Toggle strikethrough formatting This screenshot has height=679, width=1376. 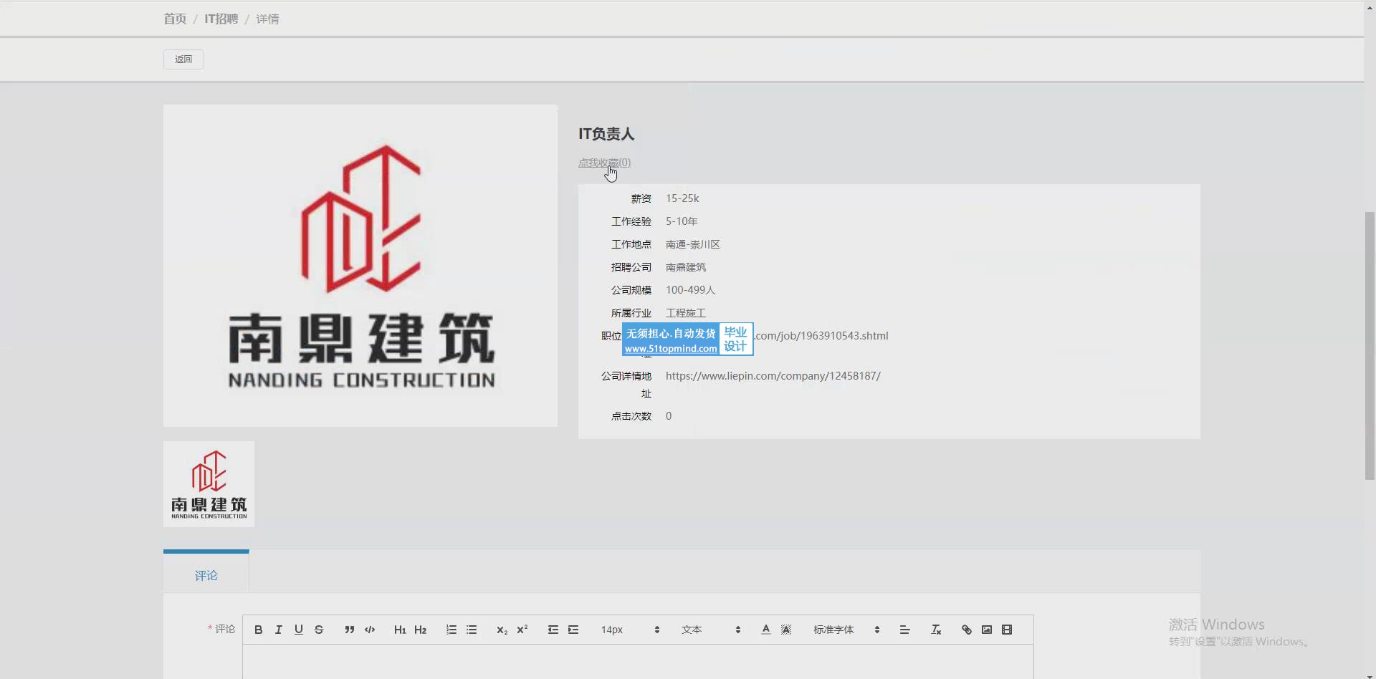(x=319, y=630)
